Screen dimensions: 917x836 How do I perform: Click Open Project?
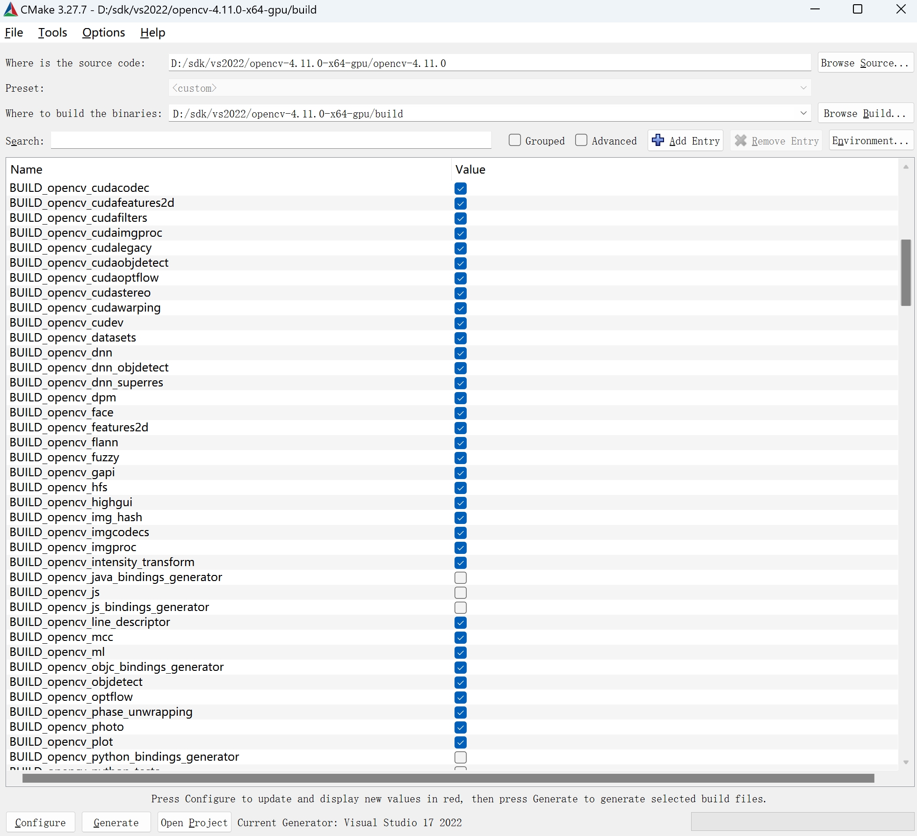pos(194,822)
